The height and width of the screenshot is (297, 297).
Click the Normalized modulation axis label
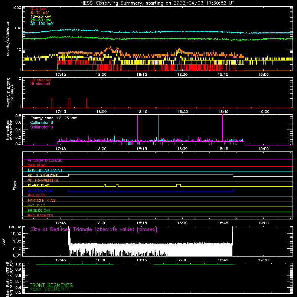click(9, 130)
